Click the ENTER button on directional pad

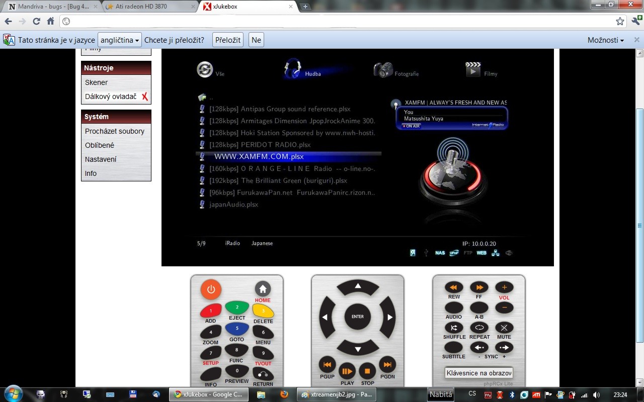358,317
